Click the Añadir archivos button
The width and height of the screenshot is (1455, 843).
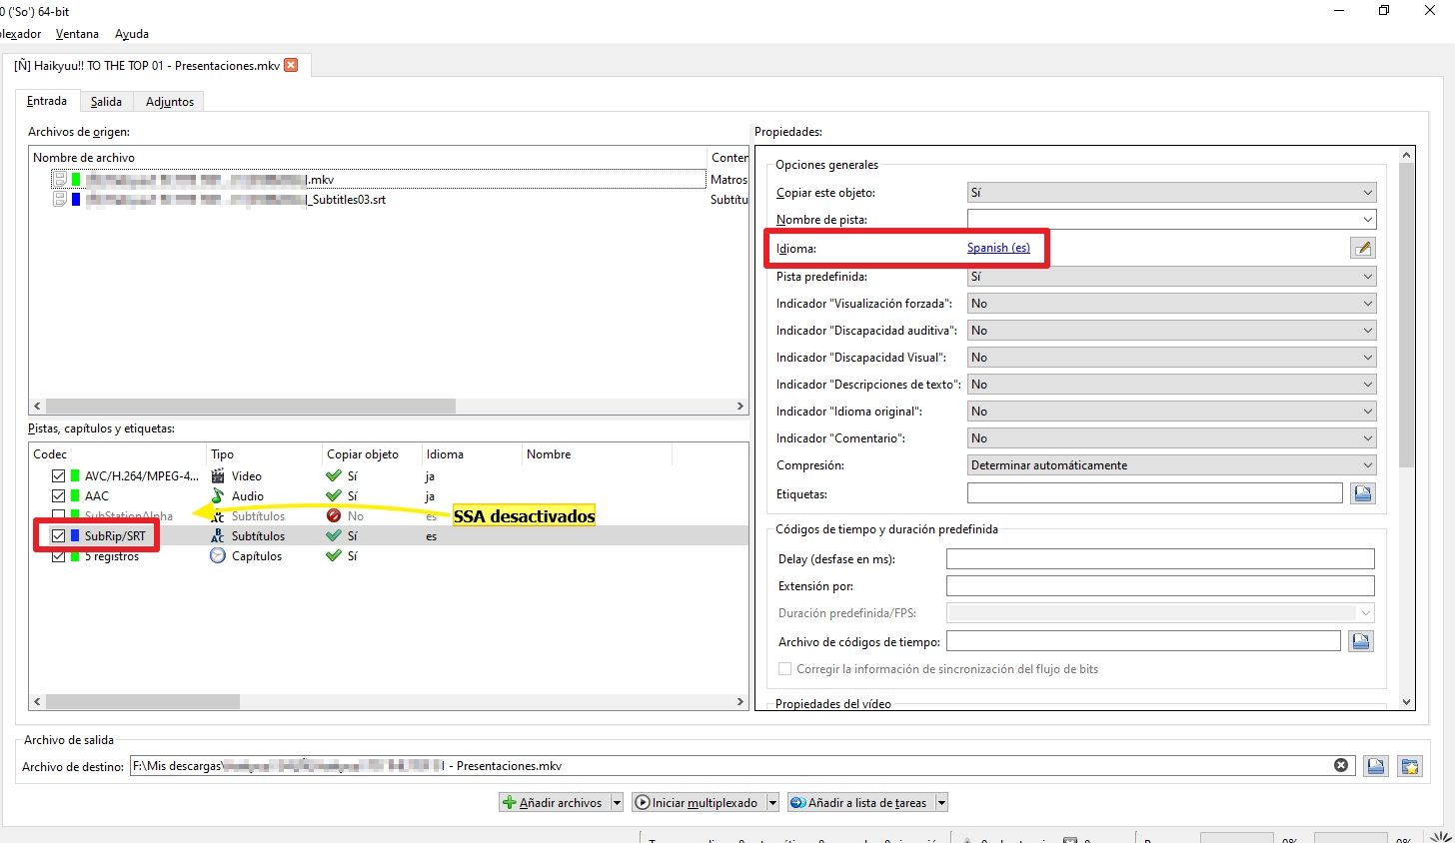pyautogui.click(x=554, y=803)
